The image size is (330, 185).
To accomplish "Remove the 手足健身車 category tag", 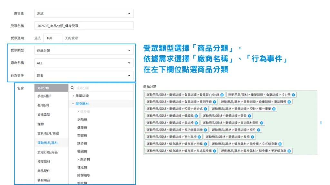I will coord(289,151).
